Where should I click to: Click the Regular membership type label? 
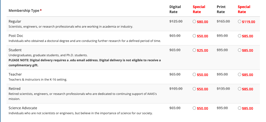coord(15,21)
